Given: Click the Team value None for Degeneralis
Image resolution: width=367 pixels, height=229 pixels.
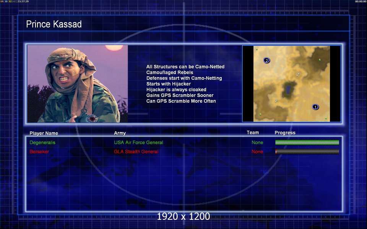Looking at the screenshot, I should pyautogui.click(x=257, y=142).
